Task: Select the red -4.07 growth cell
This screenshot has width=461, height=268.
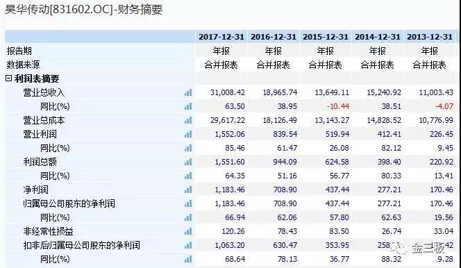Action: coord(444,106)
